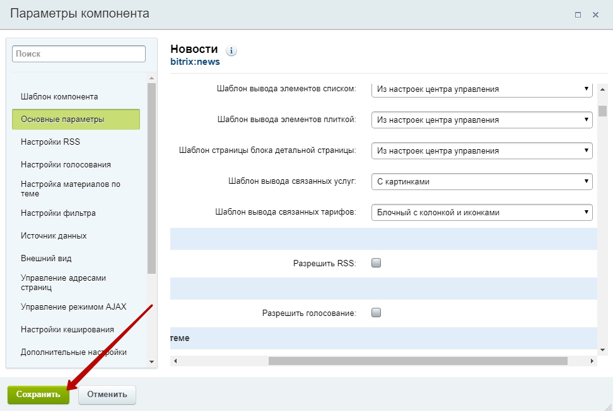
Task: Maximize the Параметры компонента dialog
Action: (578, 15)
